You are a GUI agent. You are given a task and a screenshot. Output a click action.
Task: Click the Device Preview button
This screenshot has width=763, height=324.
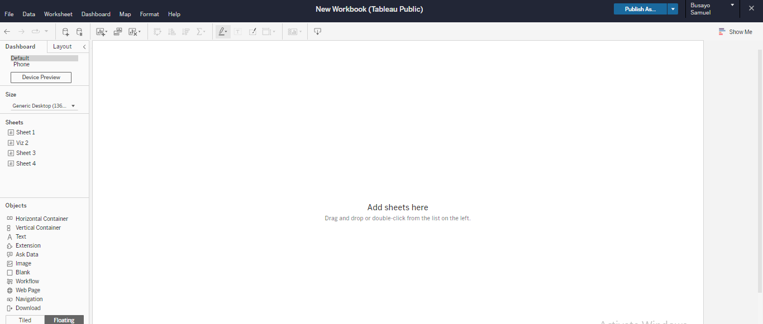pos(41,78)
